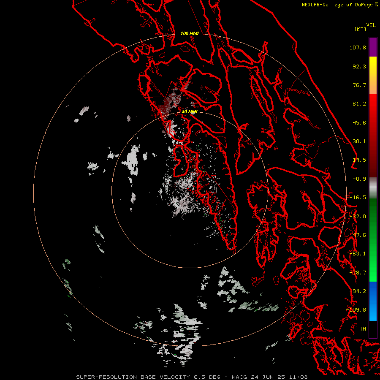The height and width of the screenshot is (380, 380).
Task: Click the -94.2 legend value
Action: [358, 291]
